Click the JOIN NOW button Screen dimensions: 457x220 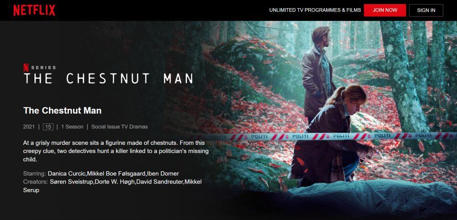(385, 10)
